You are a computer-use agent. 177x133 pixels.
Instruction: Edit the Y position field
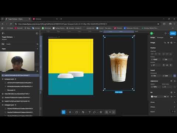[167, 59]
